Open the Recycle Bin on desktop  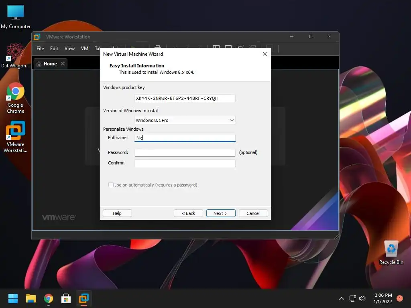click(391, 253)
